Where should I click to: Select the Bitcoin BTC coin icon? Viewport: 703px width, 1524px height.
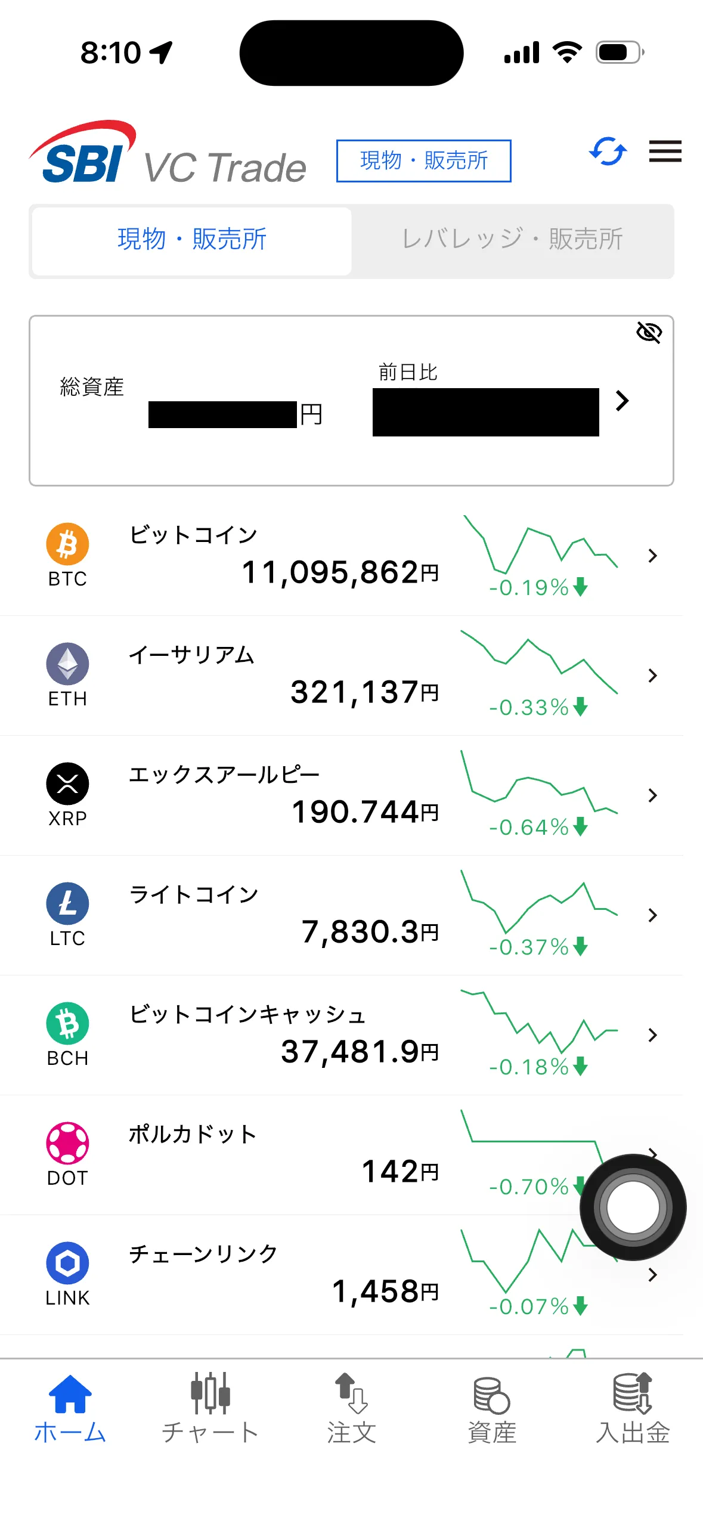(x=67, y=544)
